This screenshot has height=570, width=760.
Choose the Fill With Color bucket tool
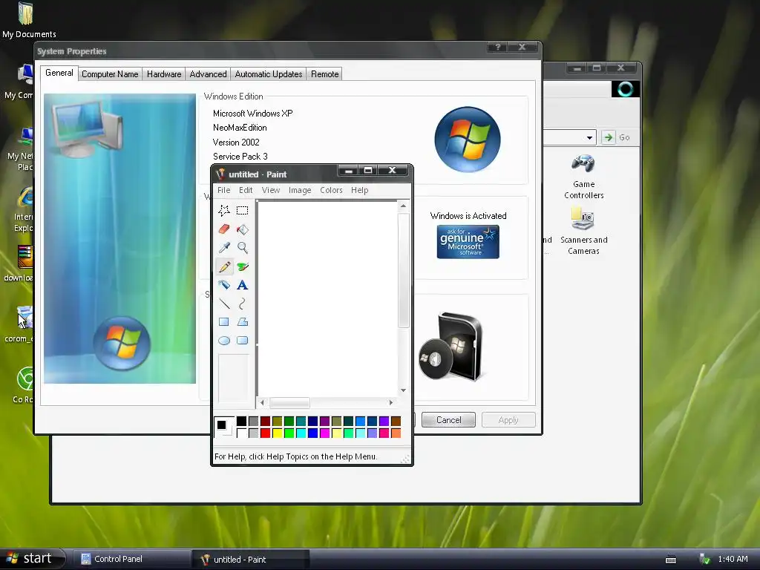click(243, 229)
